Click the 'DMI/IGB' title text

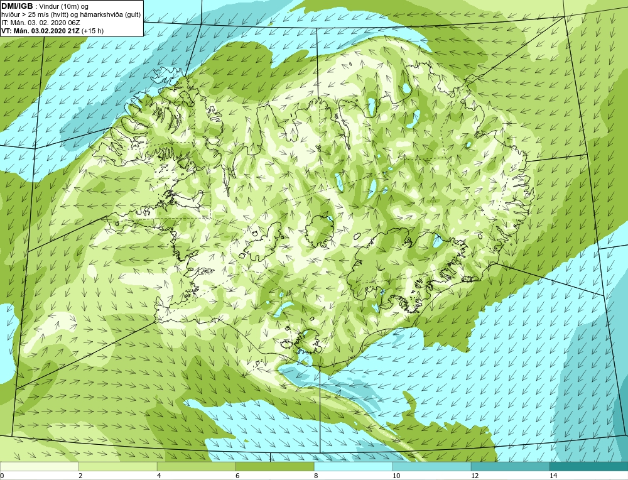pyautogui.click(x=17, y=6)
